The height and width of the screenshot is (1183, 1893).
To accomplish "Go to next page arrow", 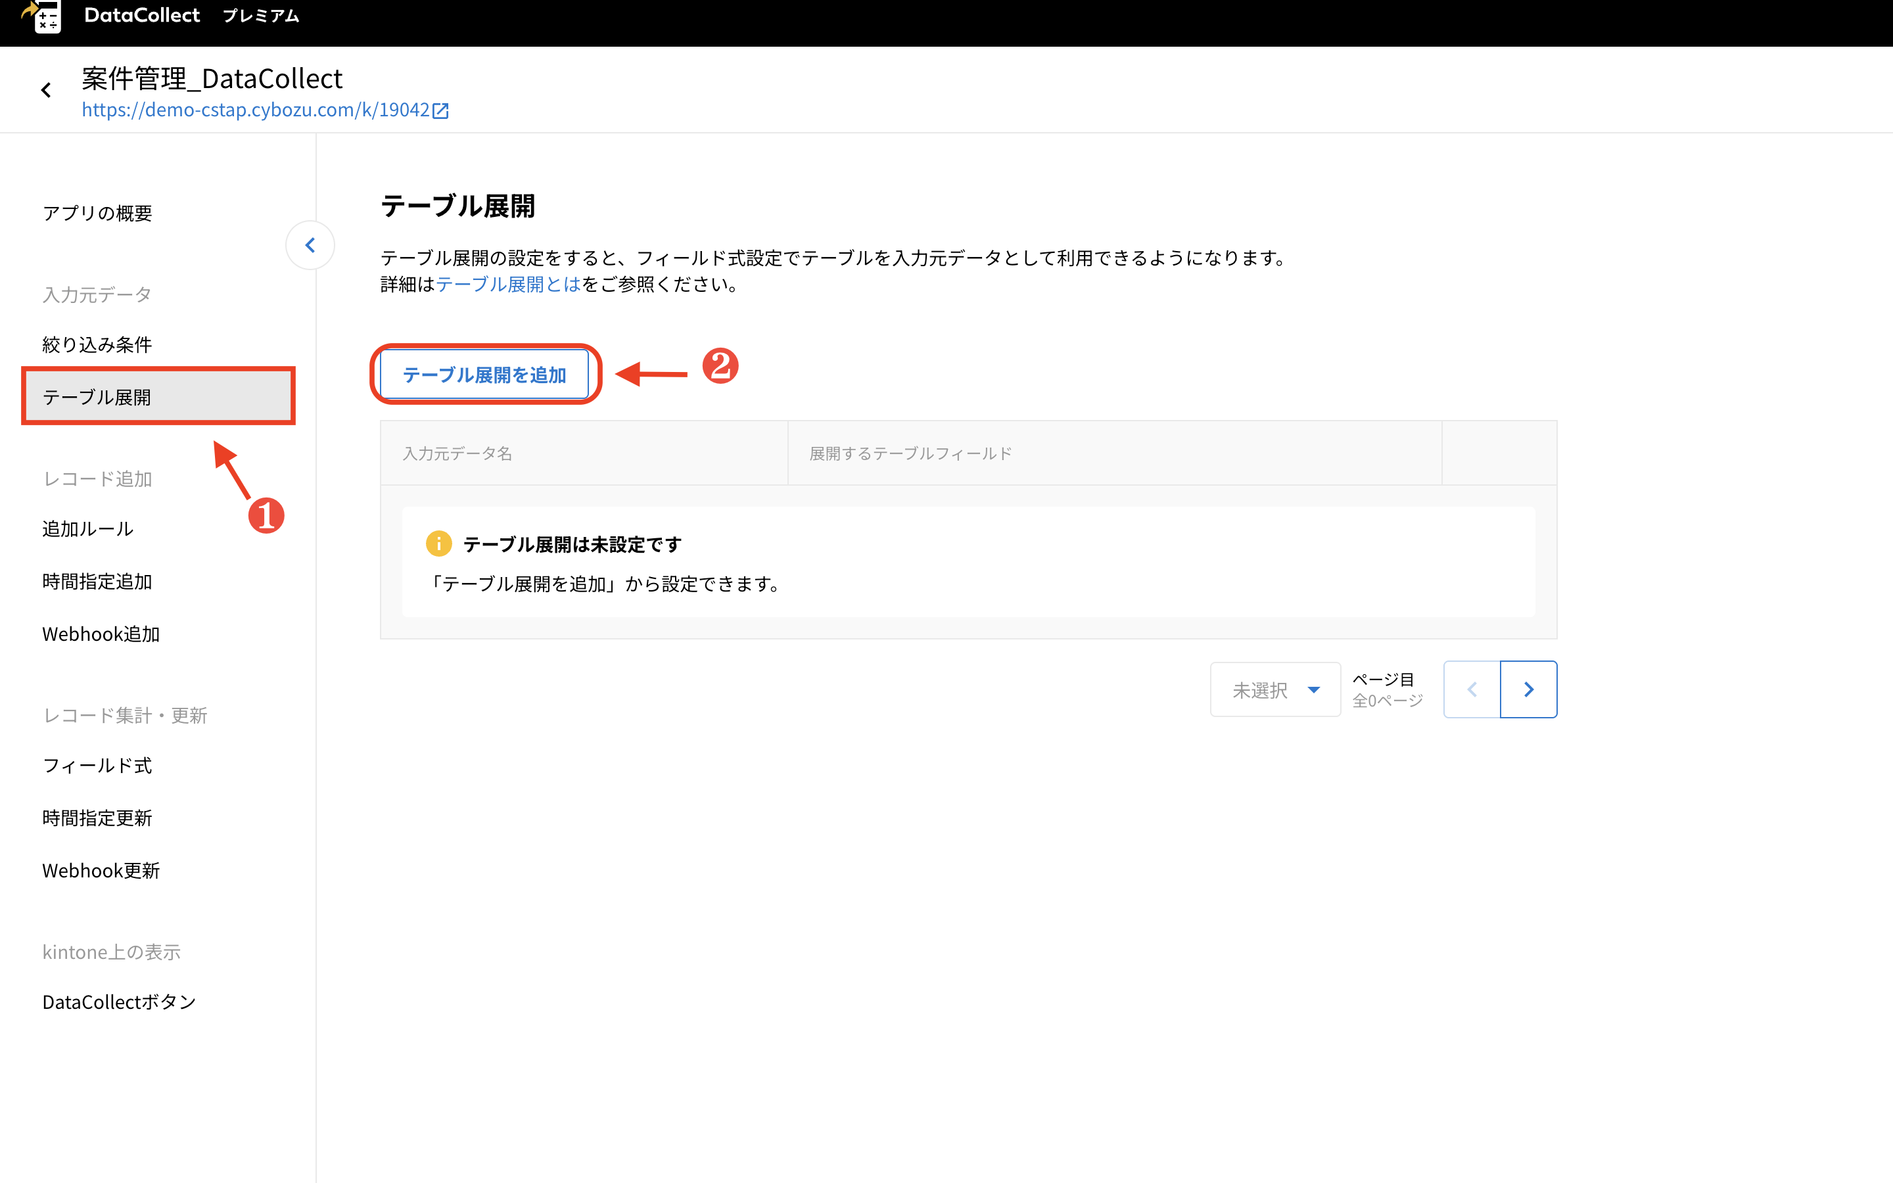I will [x=1528, y=689].
